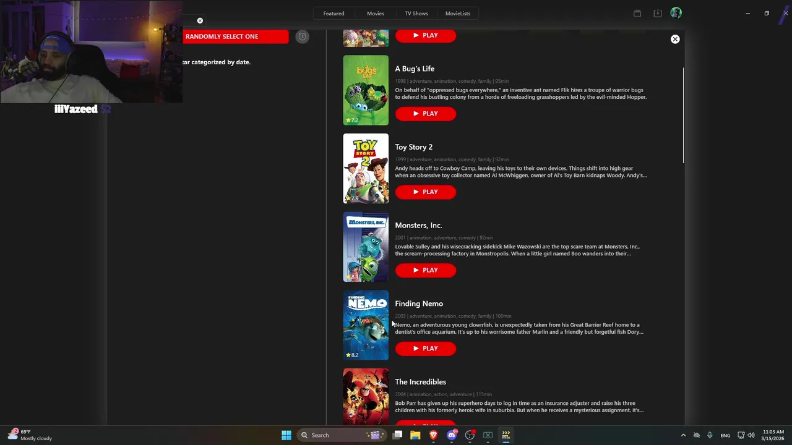This screenshot has width=792, height=445.
Task: Click Toy Story 2 metadata line with 92min
Action: [x=452, y=159]
